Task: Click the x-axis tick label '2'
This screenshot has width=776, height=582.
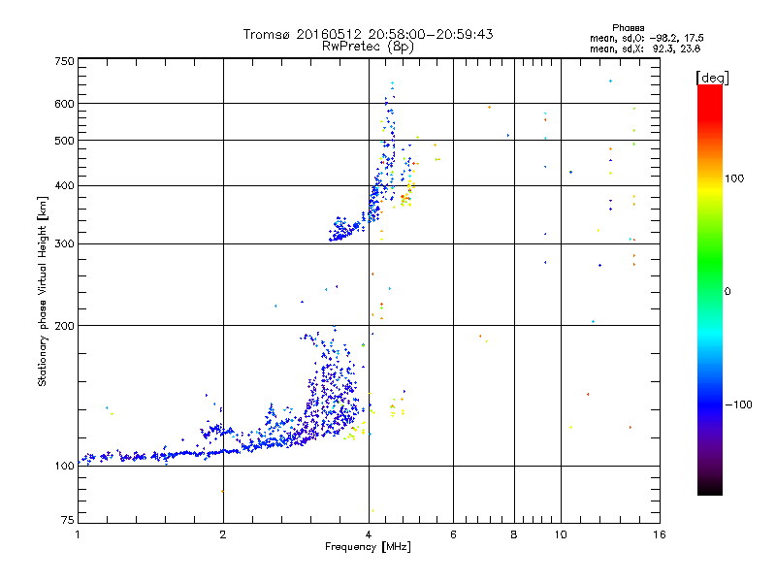Action: point(223,534)
